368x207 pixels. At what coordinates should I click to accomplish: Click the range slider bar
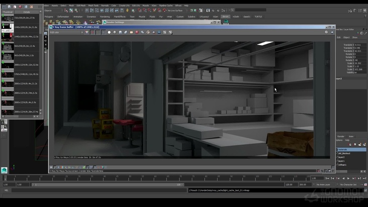pos(108,185)
